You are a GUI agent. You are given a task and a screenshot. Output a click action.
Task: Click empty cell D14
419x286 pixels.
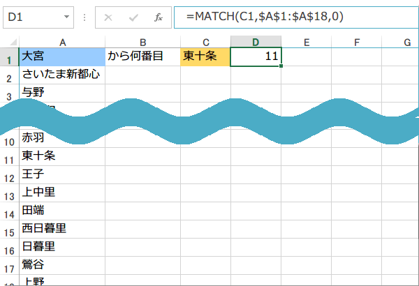click(256, 211)
